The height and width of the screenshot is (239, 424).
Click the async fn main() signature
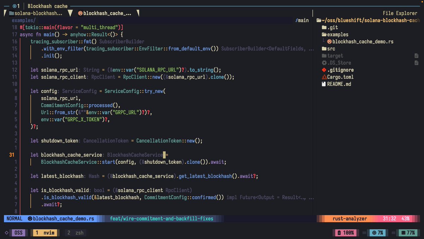point(40,34)
